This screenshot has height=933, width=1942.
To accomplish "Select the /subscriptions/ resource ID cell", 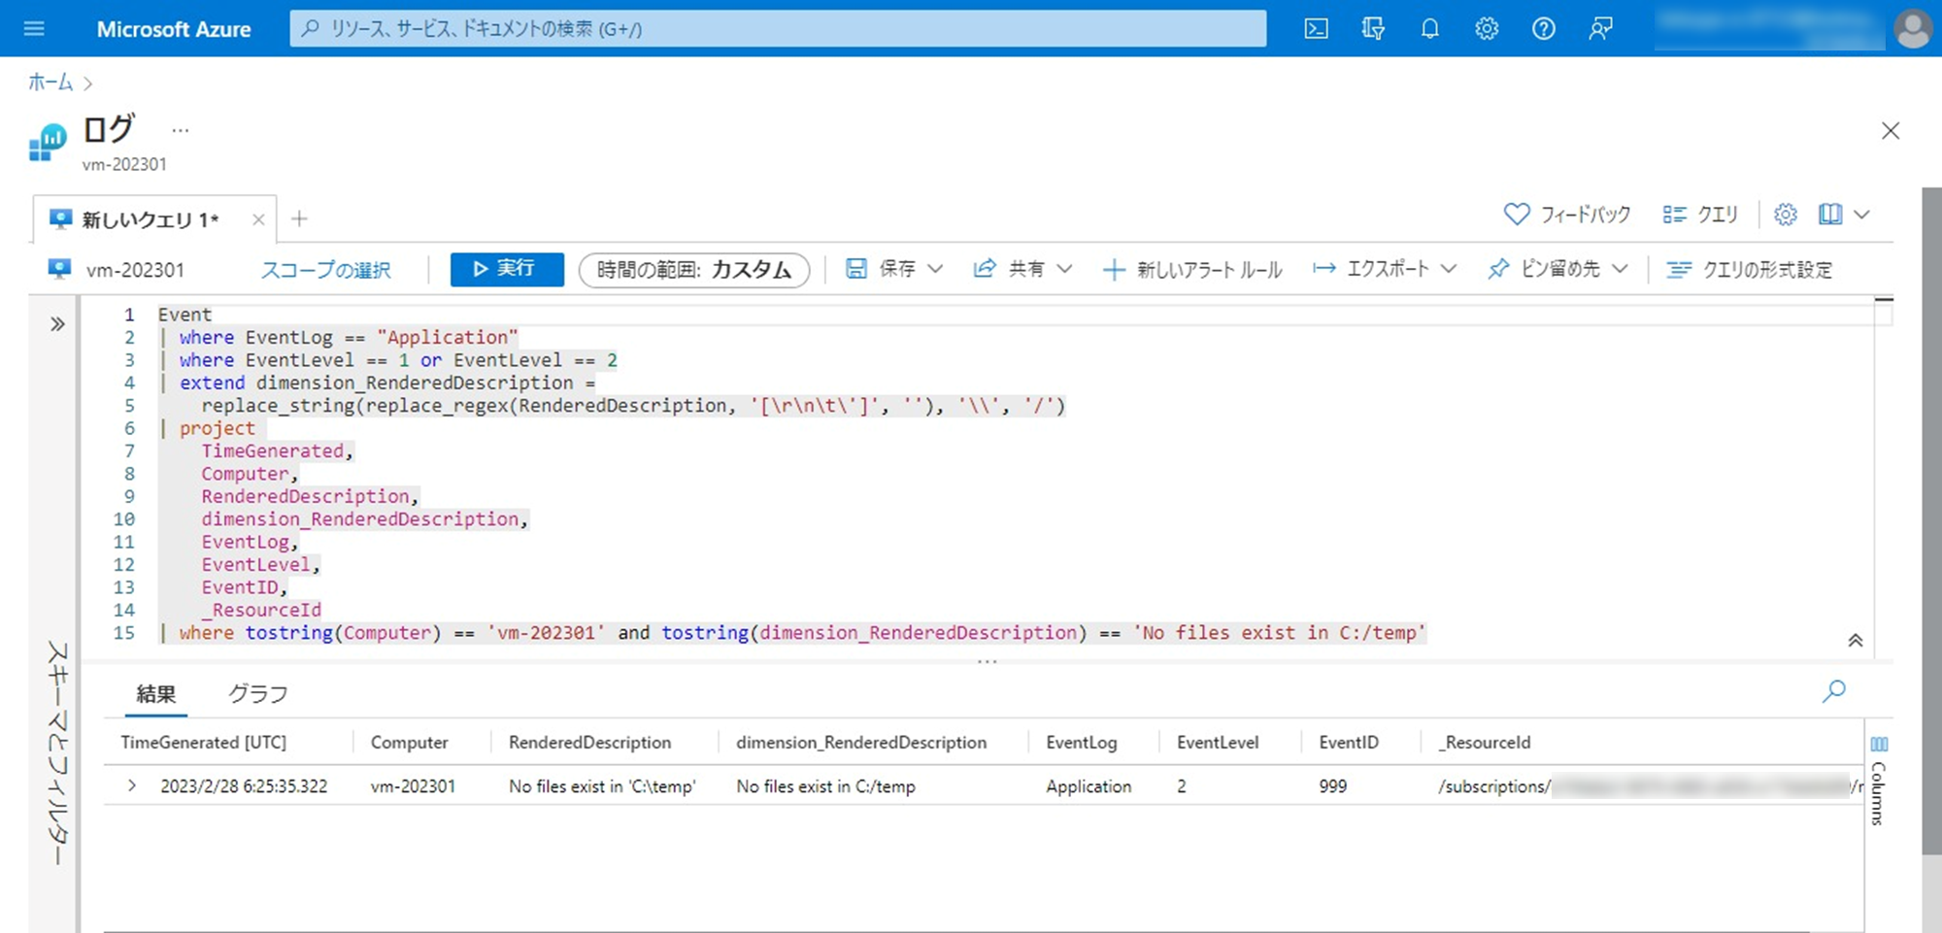I will point(1650,786).
